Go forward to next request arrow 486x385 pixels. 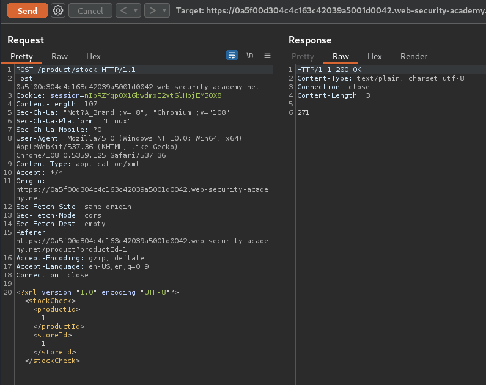click(x=152, y=11)
